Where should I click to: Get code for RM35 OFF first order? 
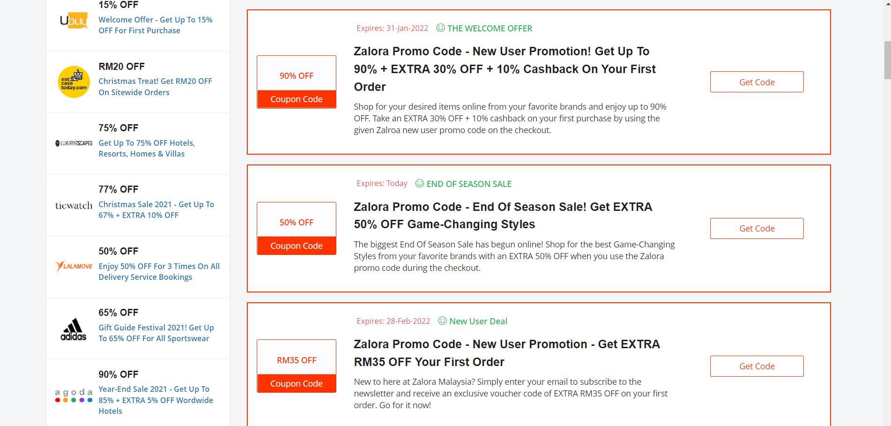[x=757, y=366]
